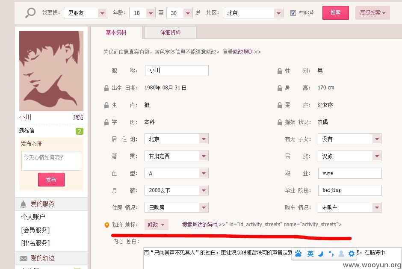Click the pink 搜索 button
This screenshot has width=402, height=269.
pos(336,12)
